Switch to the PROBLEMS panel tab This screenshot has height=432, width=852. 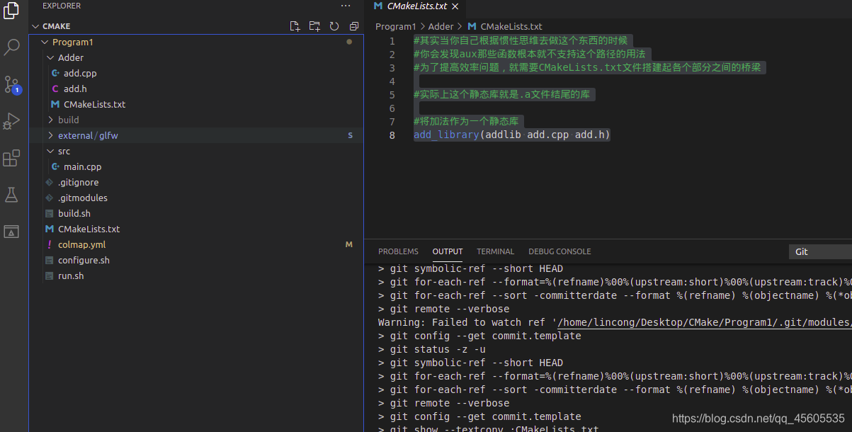tap(398, 251)
